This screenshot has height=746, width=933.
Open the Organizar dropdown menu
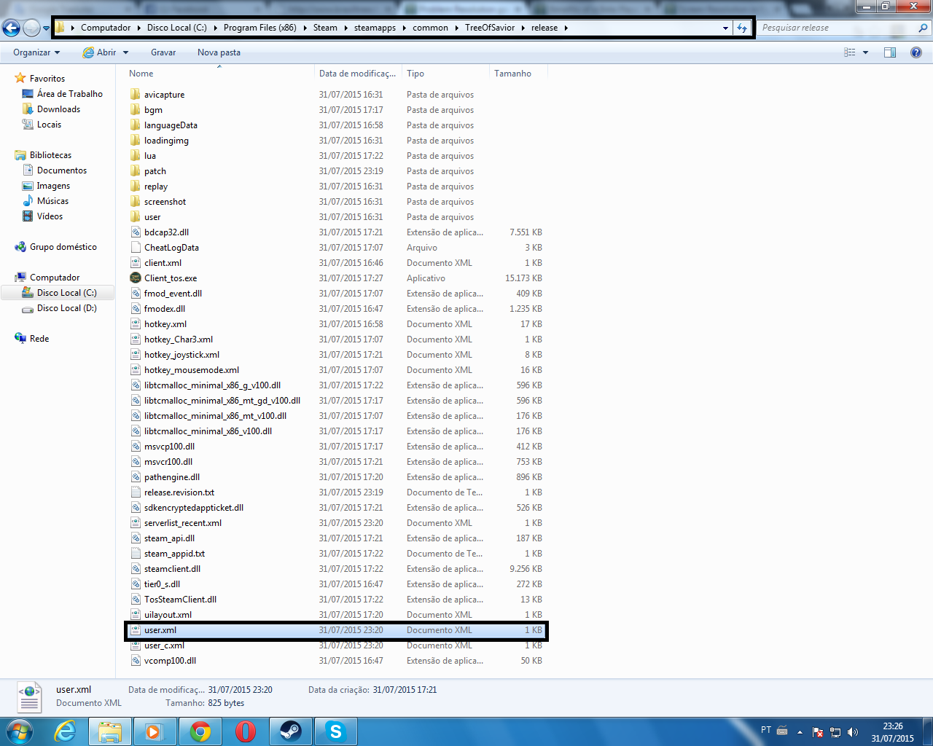(x=36, y=52)
